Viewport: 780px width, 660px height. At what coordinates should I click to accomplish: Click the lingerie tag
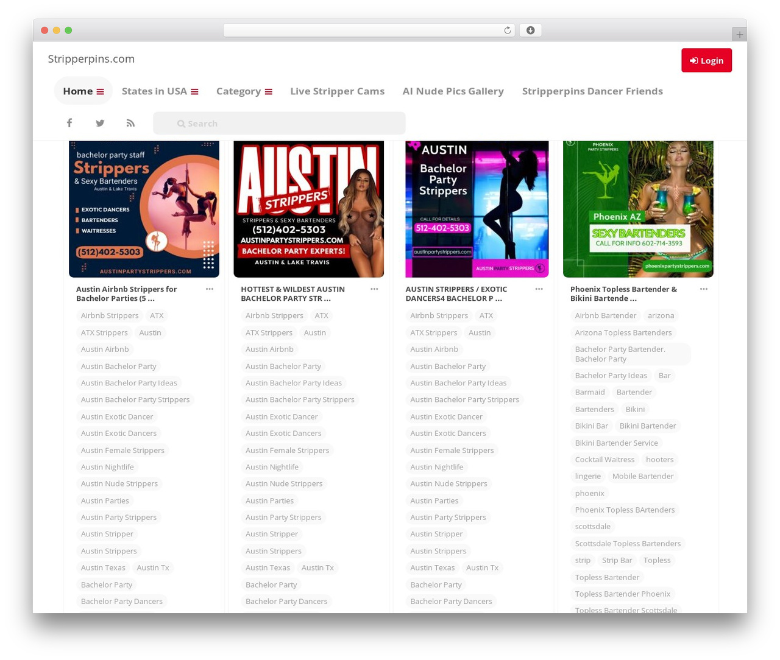tap(588, 476)
